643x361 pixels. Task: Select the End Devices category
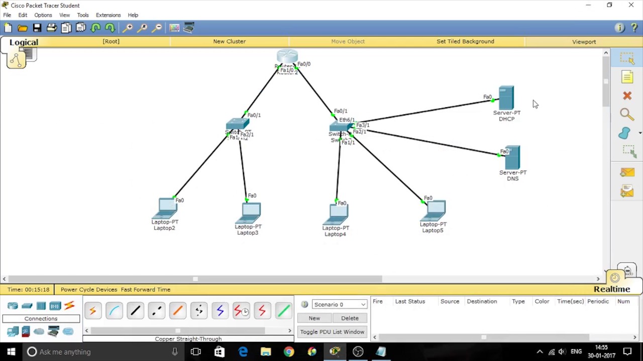point(13,331)
